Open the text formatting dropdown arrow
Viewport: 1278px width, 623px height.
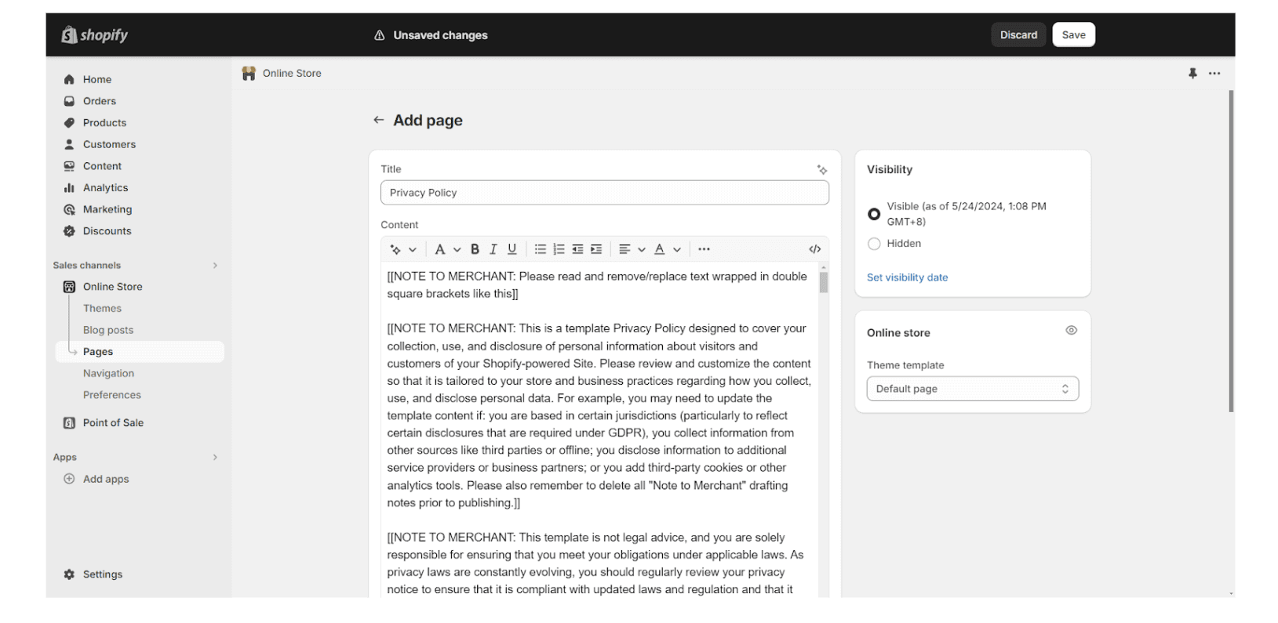[x=457, y=250]
